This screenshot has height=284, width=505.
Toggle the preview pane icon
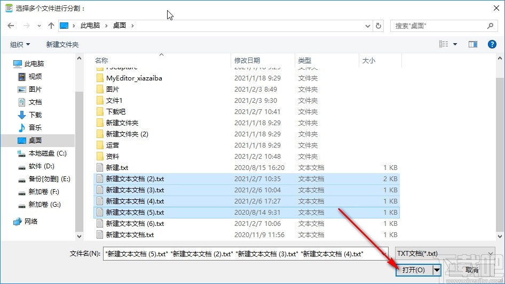(x=473, y=44)
